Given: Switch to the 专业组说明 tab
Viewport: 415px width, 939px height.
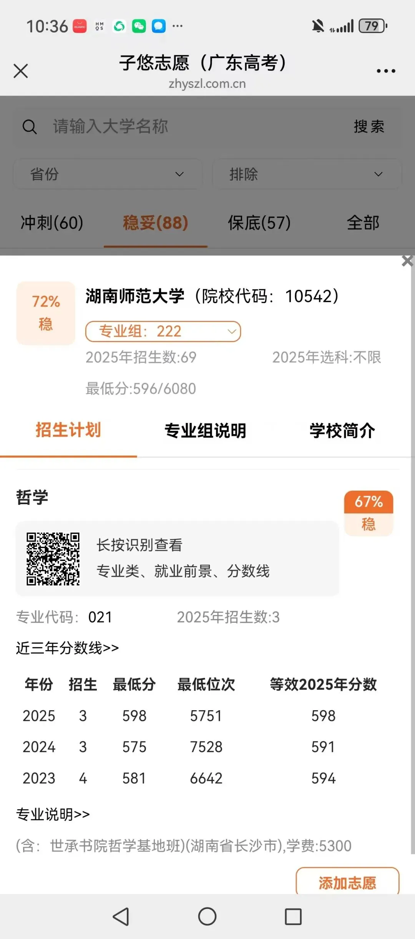Looking at the screenshot, I should click(x=206, y=431).
